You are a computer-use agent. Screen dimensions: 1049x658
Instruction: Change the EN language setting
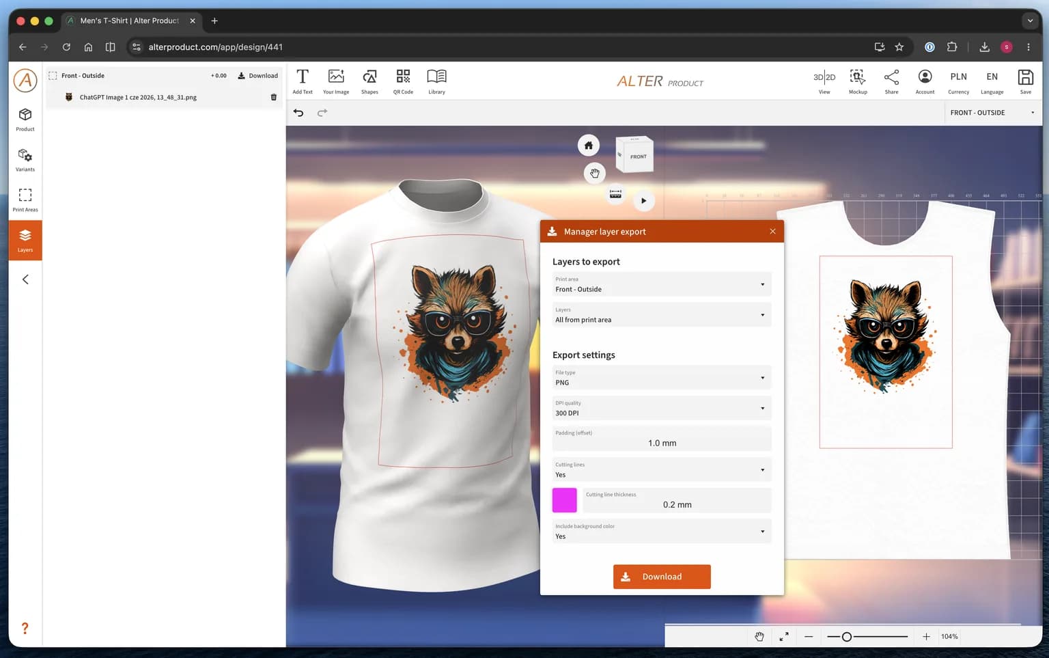point(992,81)
